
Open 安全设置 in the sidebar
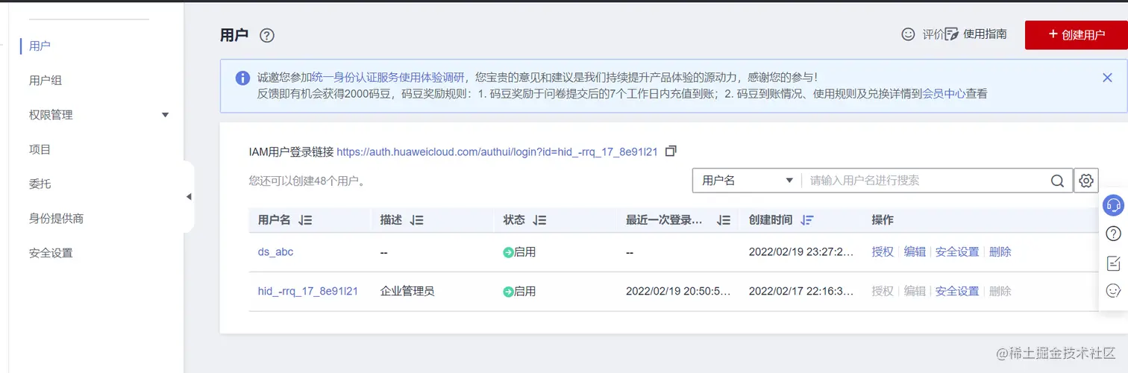[51, 253]
